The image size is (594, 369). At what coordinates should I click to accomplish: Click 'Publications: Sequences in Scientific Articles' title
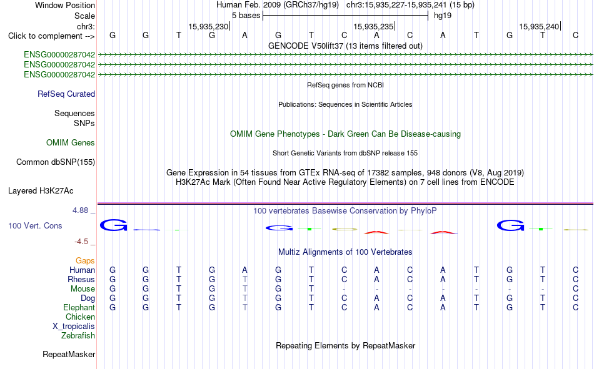click(x=346, y=104)
